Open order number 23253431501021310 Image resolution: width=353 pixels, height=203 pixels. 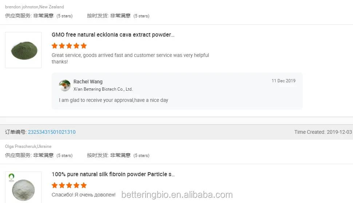[x=52, y=132]
